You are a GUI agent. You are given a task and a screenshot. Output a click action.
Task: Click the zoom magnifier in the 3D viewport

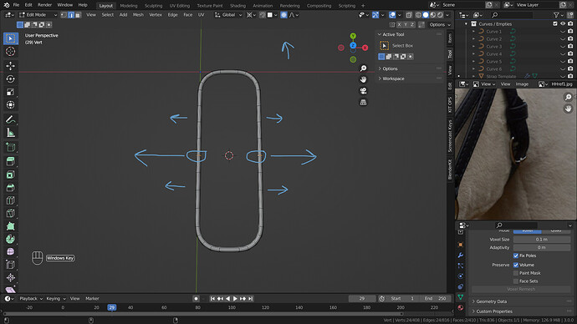point(363,68)
